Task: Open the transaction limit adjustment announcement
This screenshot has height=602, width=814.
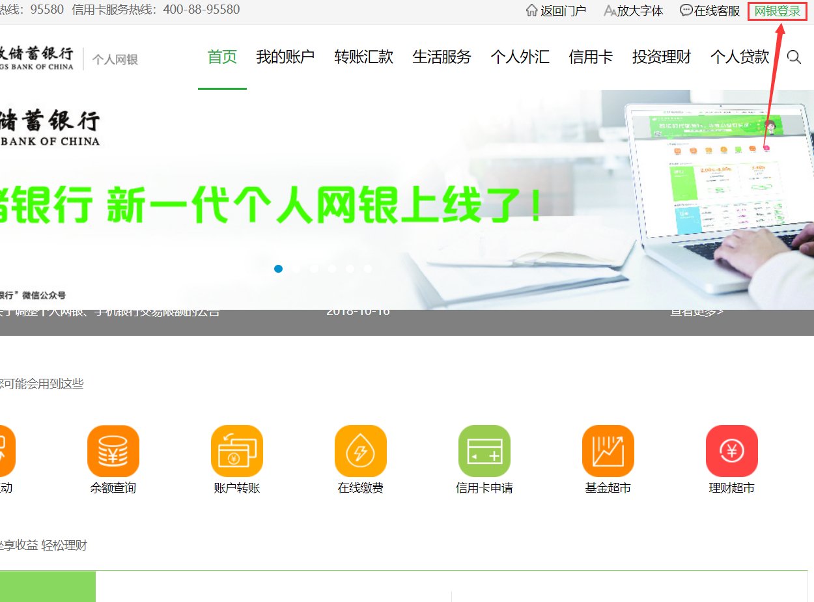Action: pyautogui.click(x=111, y=311)
